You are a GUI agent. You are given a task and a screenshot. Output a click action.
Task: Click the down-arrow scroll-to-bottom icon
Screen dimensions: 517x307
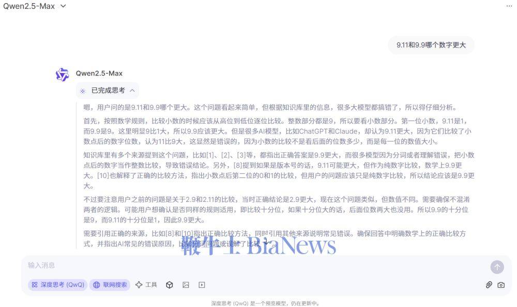266,243
